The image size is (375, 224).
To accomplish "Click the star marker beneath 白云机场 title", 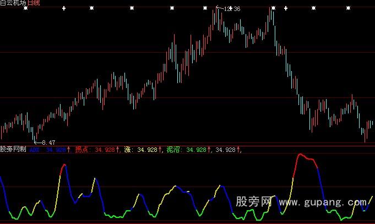I will click(x=25, y=9).
